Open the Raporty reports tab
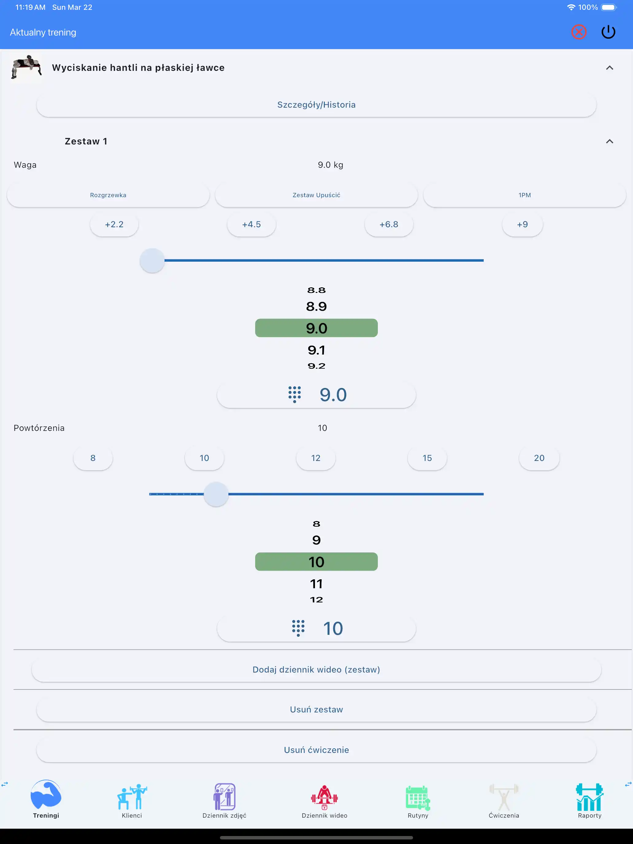633x844 pixels. [x=589, y=800]
